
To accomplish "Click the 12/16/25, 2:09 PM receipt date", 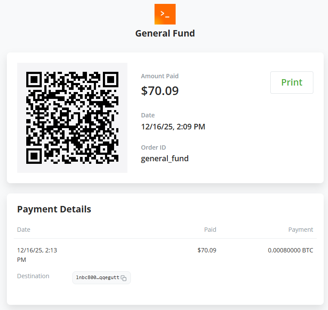I will [173, 127].
